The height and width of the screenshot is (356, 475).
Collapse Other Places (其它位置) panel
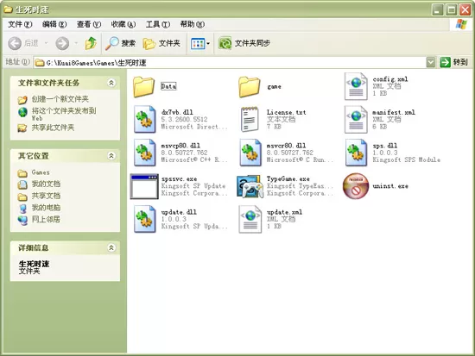[111, 156]
